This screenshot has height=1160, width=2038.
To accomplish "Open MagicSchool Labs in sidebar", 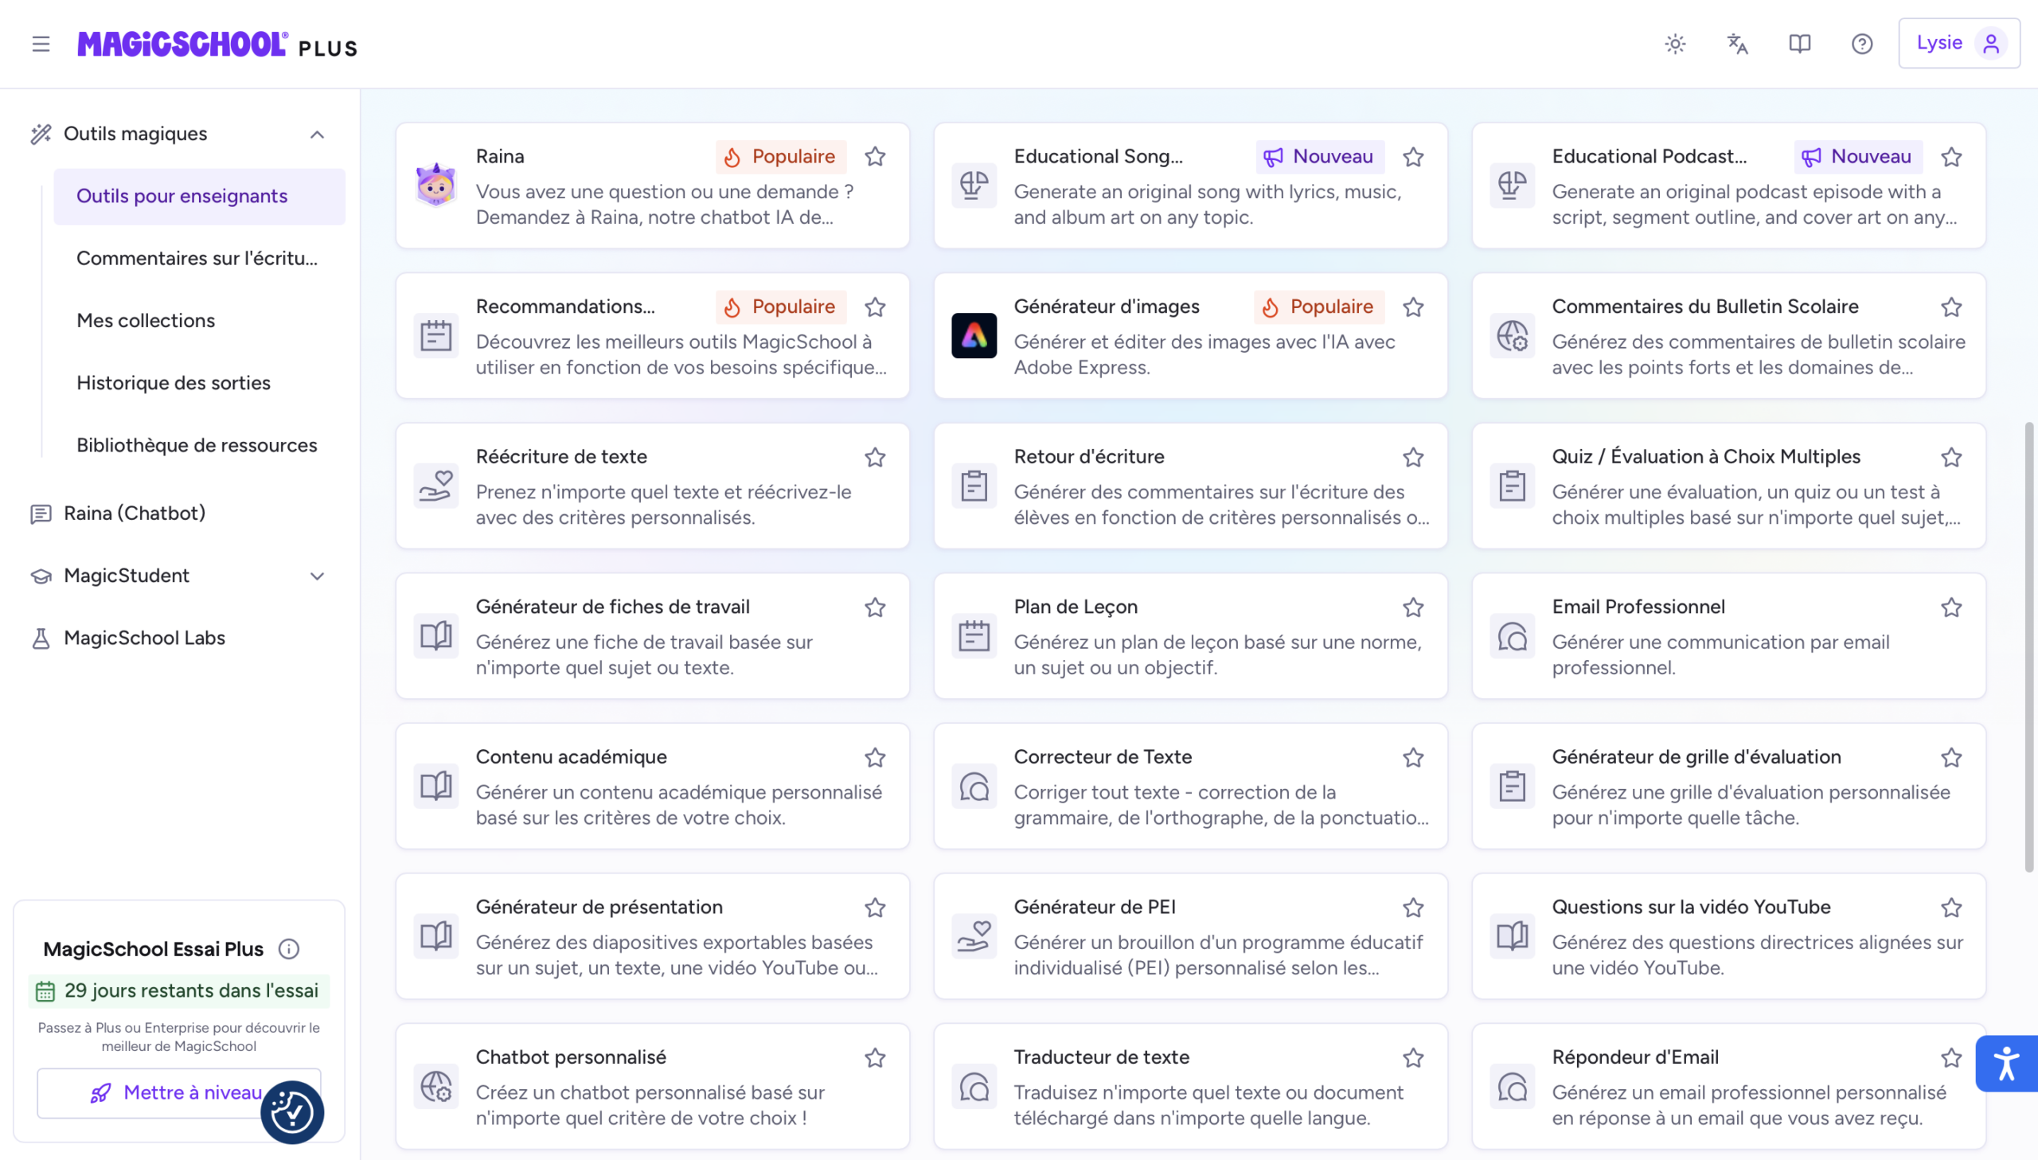I will tap(179, 639).
